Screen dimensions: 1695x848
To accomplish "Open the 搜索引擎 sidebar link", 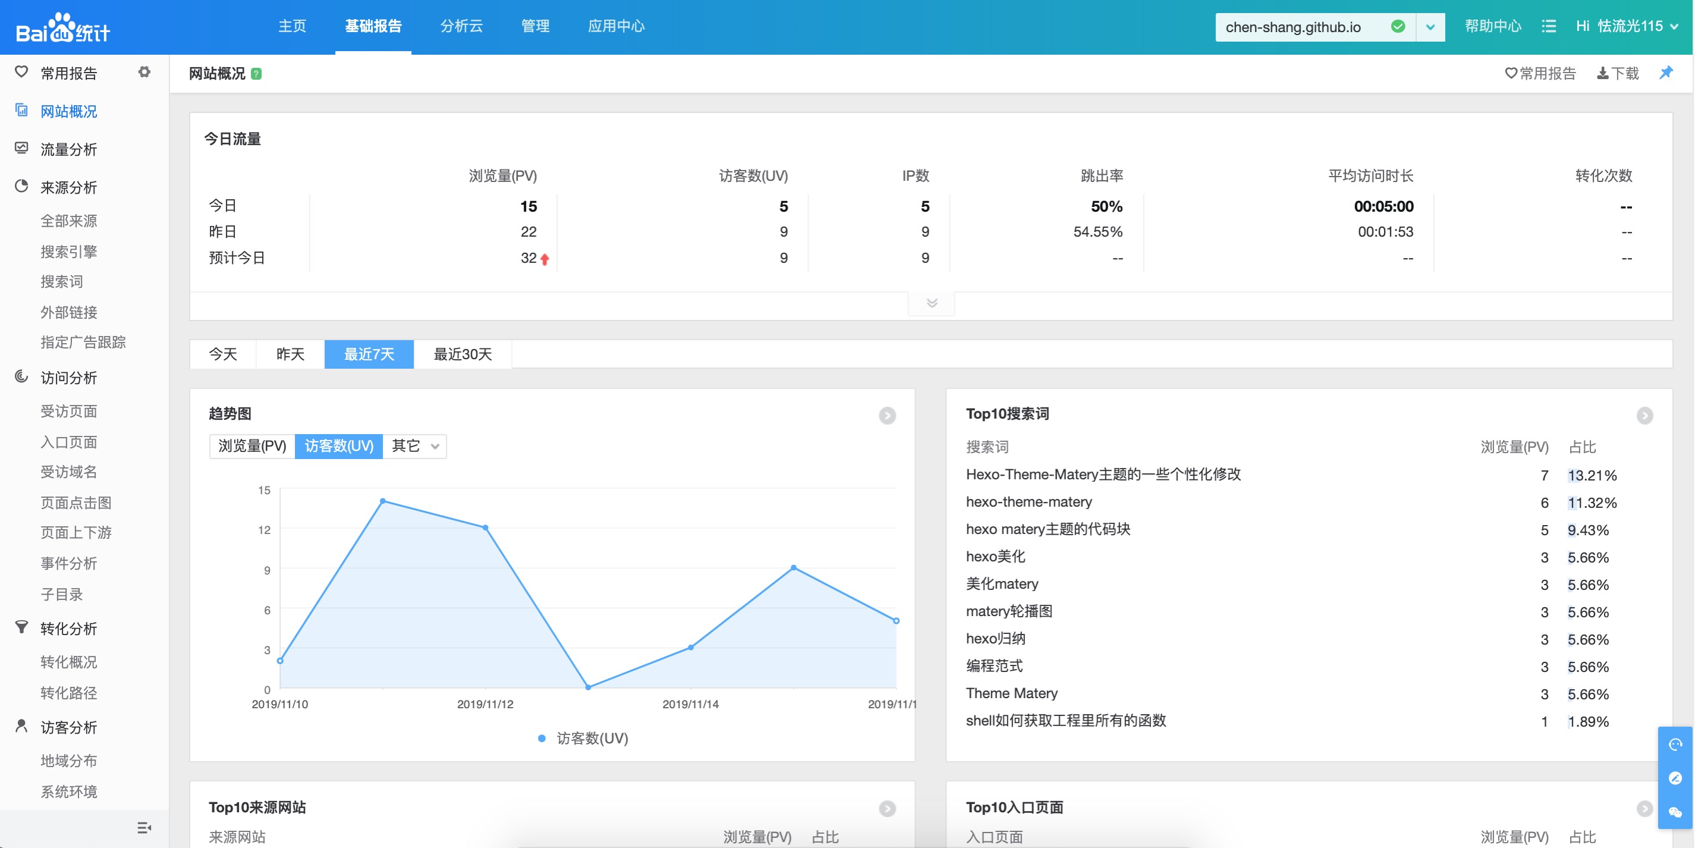I will (x=68, y=252).
